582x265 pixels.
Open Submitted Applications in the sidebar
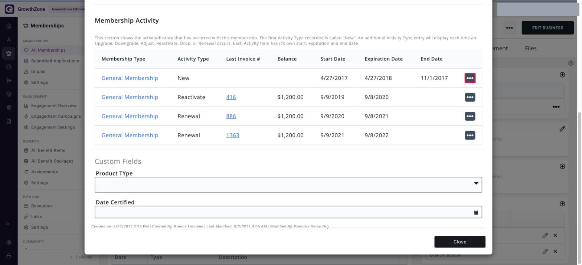(55, 61)
